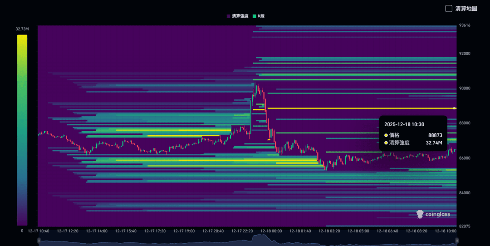Click the tooltip date 2025-12-18 10:30

pyautogui.click(x=404, y=124)
